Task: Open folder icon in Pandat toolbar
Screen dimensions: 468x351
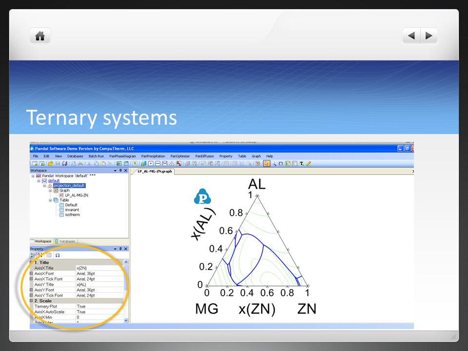Action: click(50, 164)
